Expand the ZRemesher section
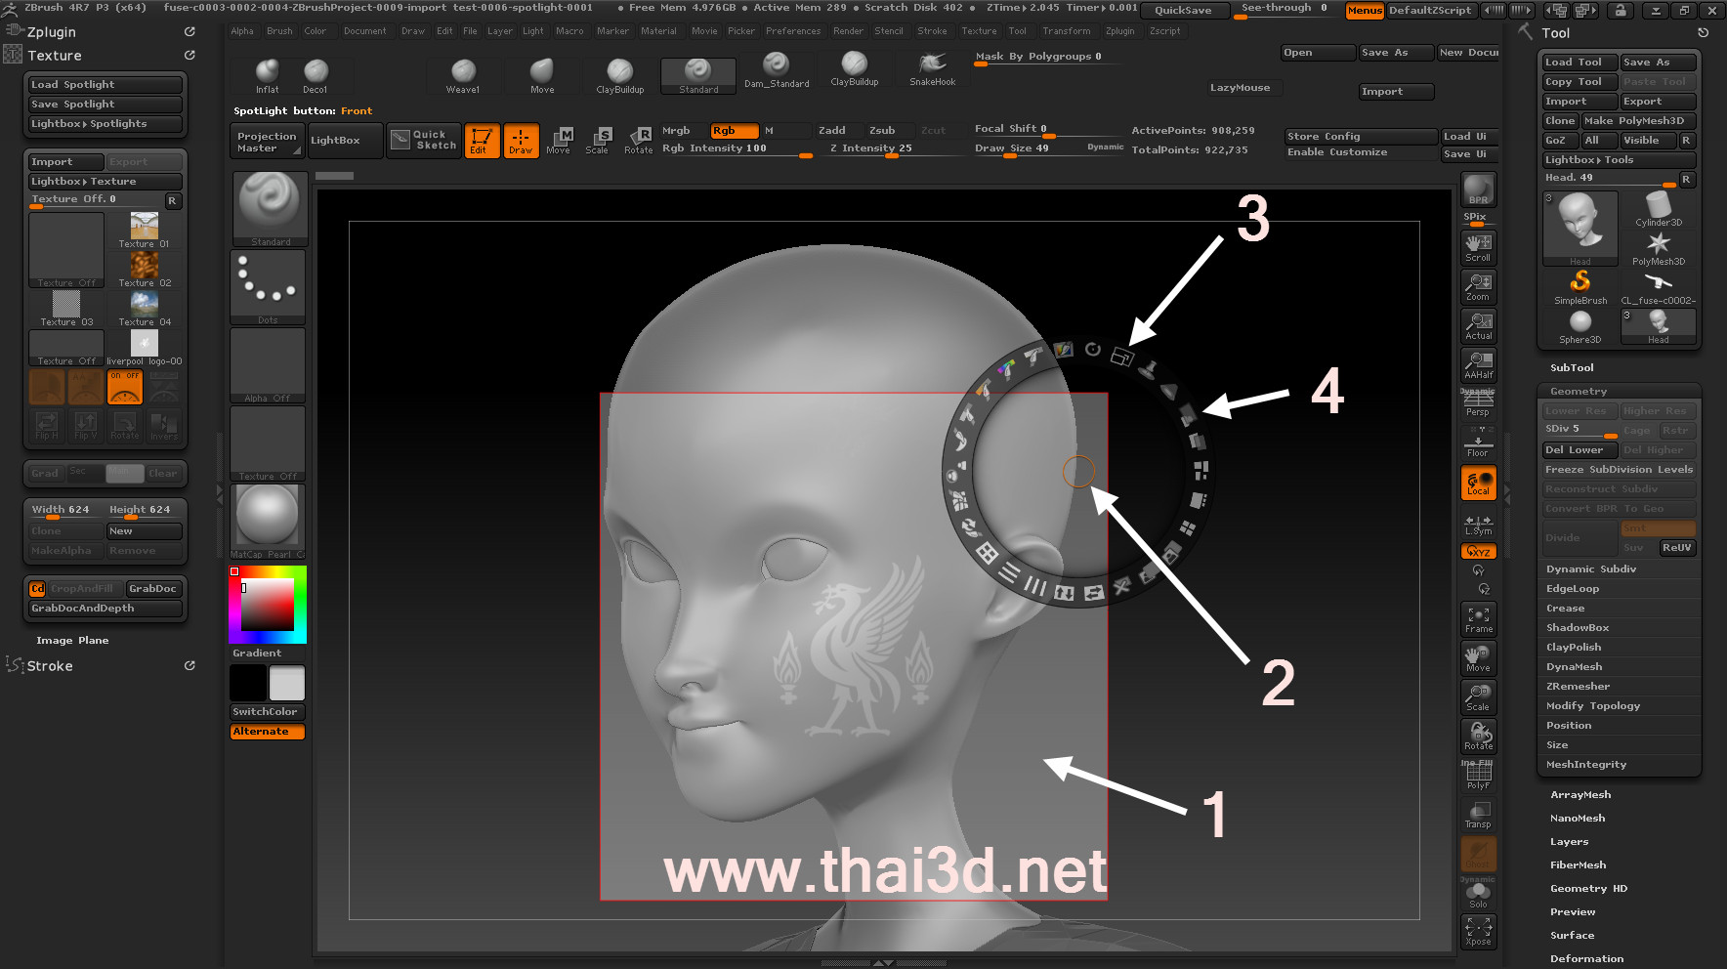Image resolution: width=1727 pixels, height=969 pixels. pos(1578,687)
